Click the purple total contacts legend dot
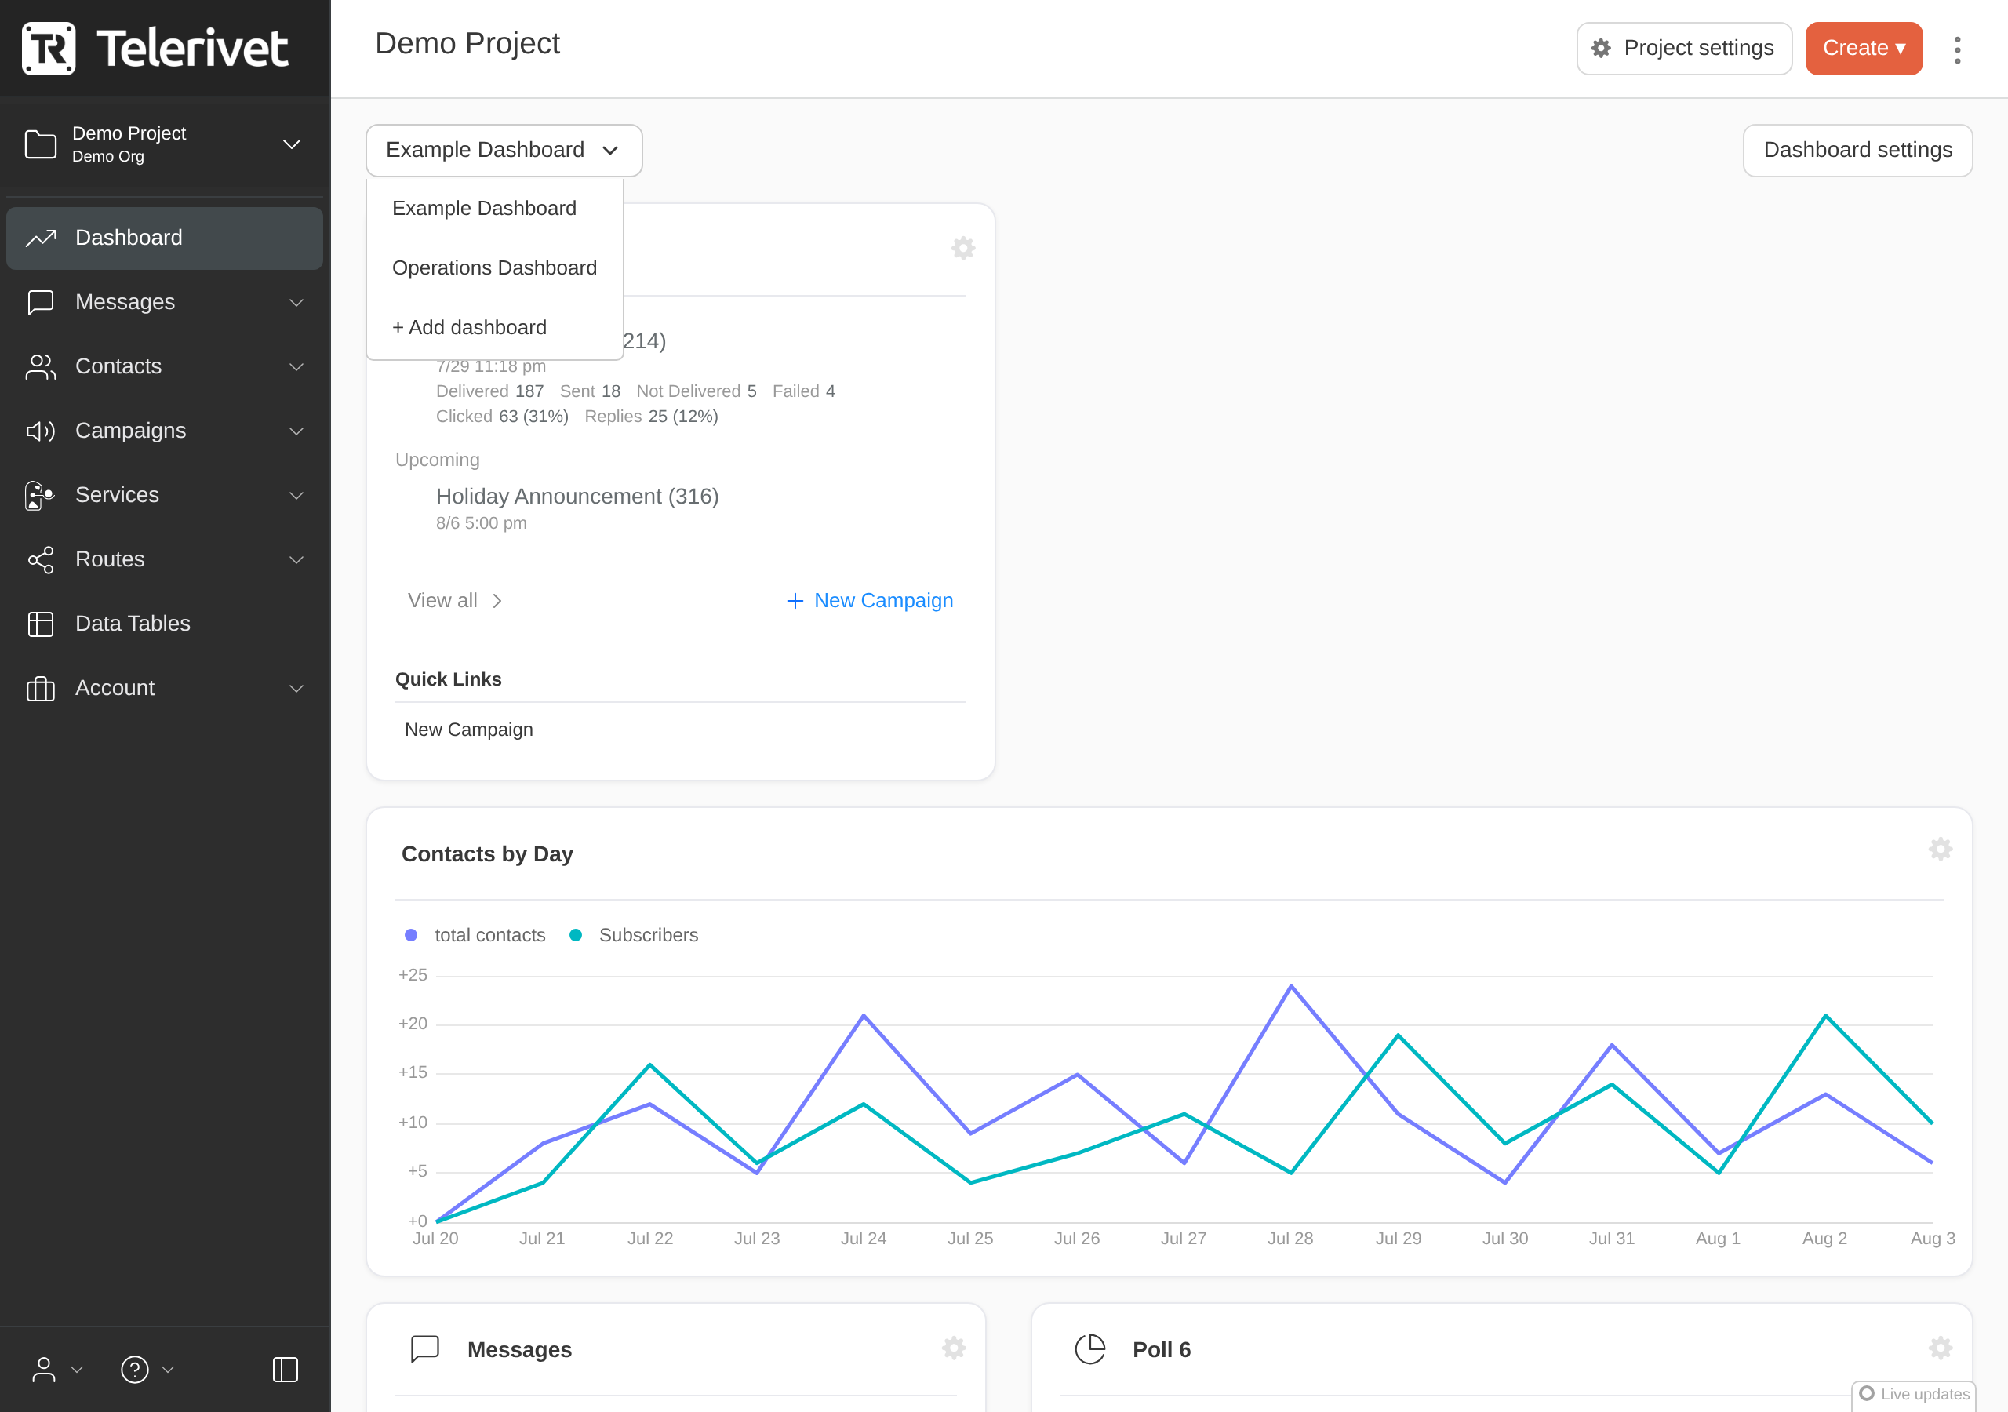 coord(411,935)
